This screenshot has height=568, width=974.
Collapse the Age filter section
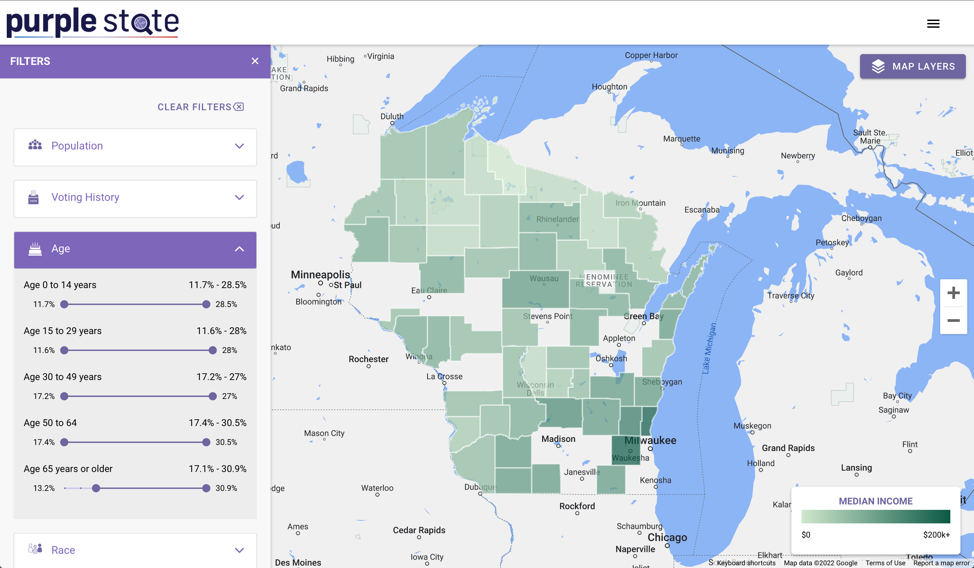pos(239,249)
